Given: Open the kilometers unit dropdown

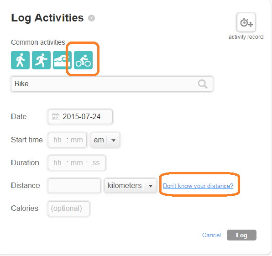Looking at the screenshot, I should [131, 186].
